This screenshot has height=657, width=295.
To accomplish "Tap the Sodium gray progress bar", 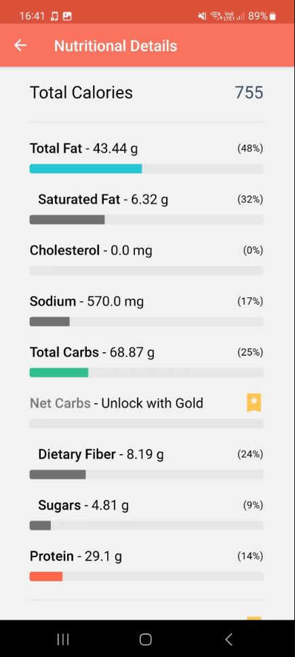I will (50, 322).
